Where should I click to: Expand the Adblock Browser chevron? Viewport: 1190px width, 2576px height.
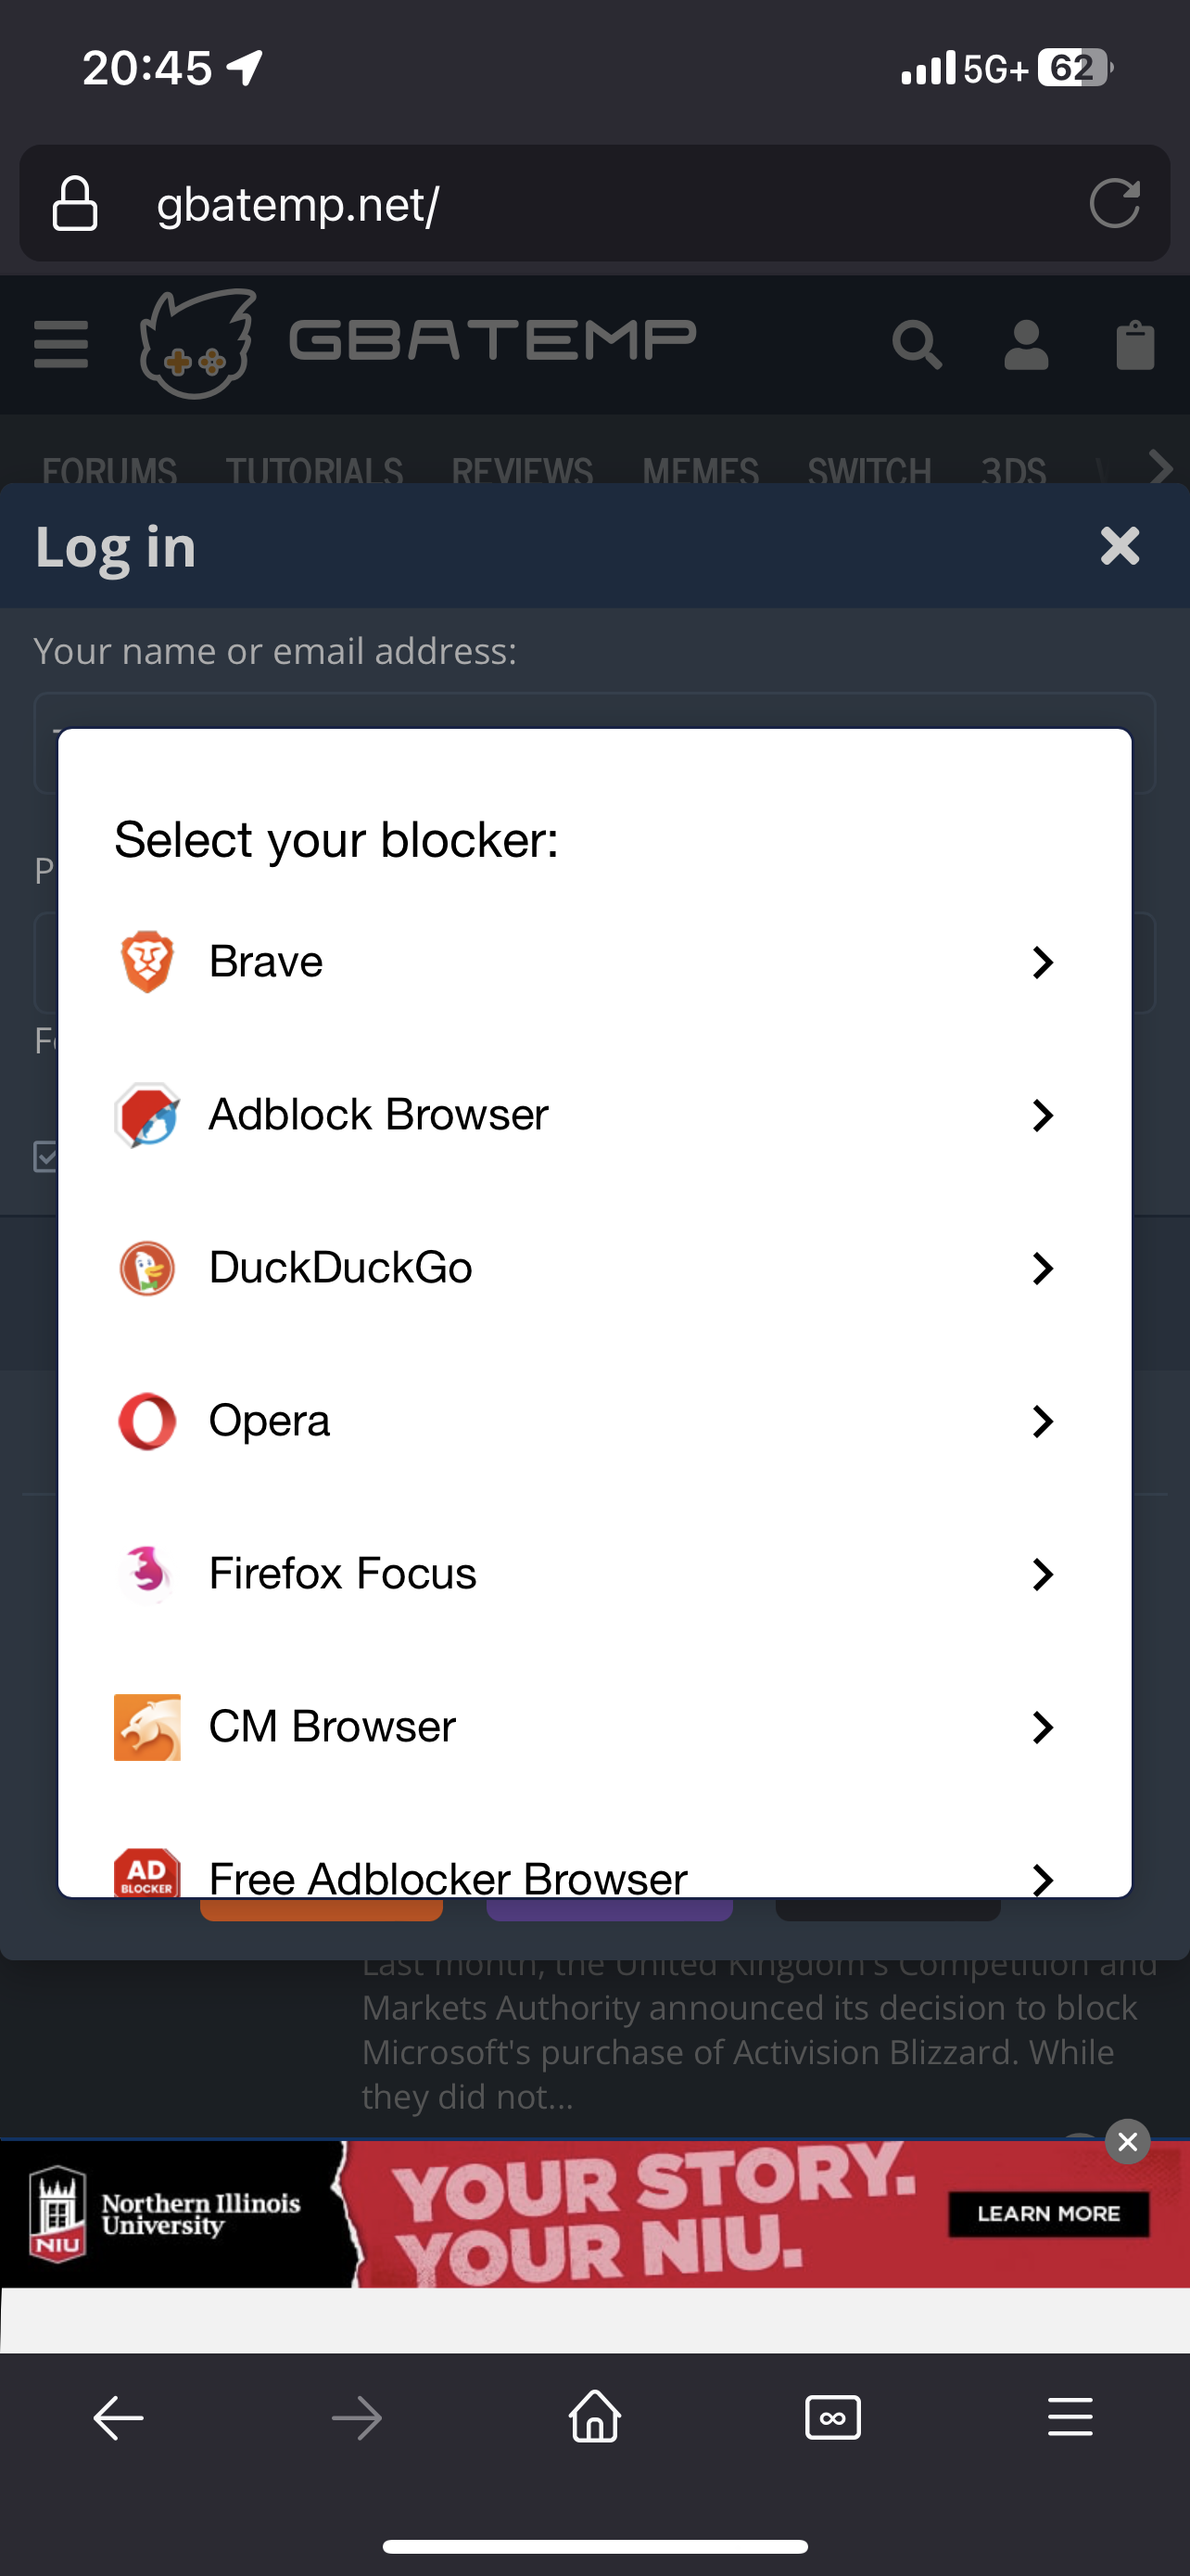[1042, 1115]
